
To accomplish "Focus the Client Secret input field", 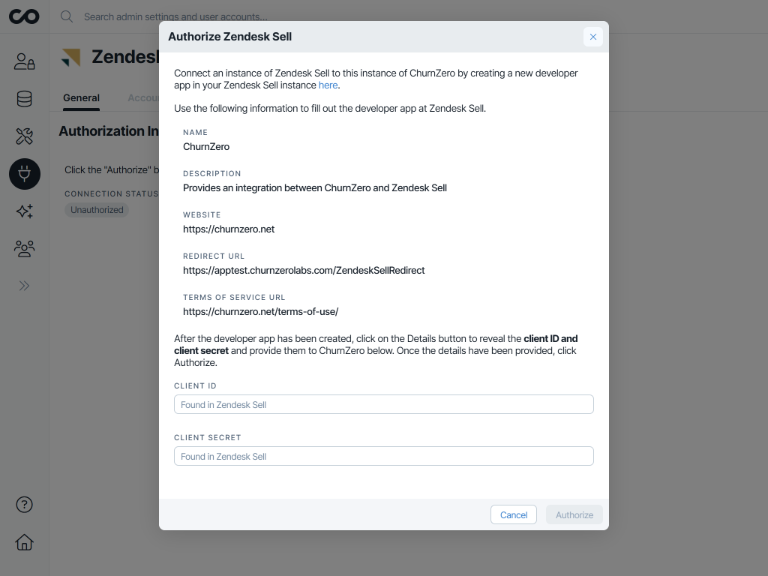I will click(384, 455).
